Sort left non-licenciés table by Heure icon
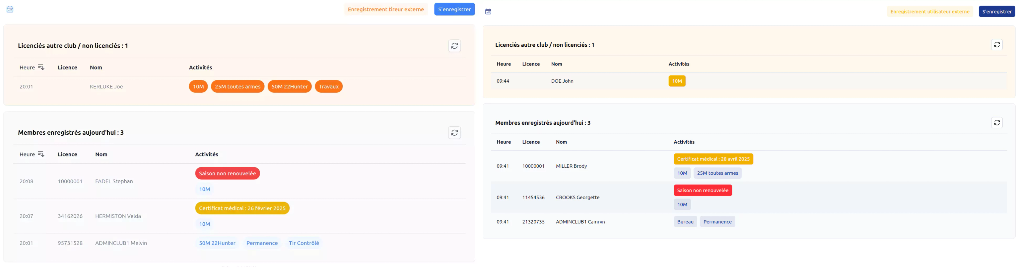Viewport: 1019px width, 269px height. pos(41,67)
